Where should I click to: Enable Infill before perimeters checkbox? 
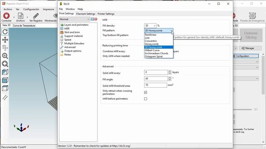(x=145, y=99)
